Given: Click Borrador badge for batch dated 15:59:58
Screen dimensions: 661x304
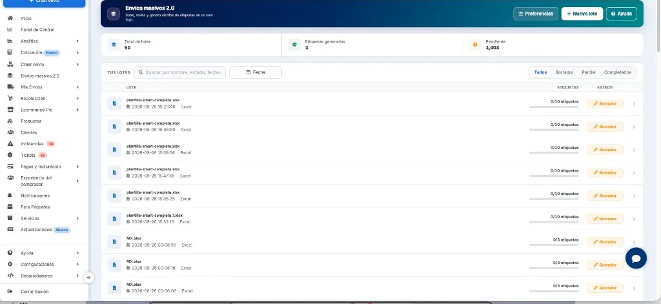Looking at the screenshot, I should click(605, 150).
